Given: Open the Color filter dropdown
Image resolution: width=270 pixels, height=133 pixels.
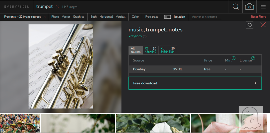Looking at the screenshot, I should click(x=135, y=17).
